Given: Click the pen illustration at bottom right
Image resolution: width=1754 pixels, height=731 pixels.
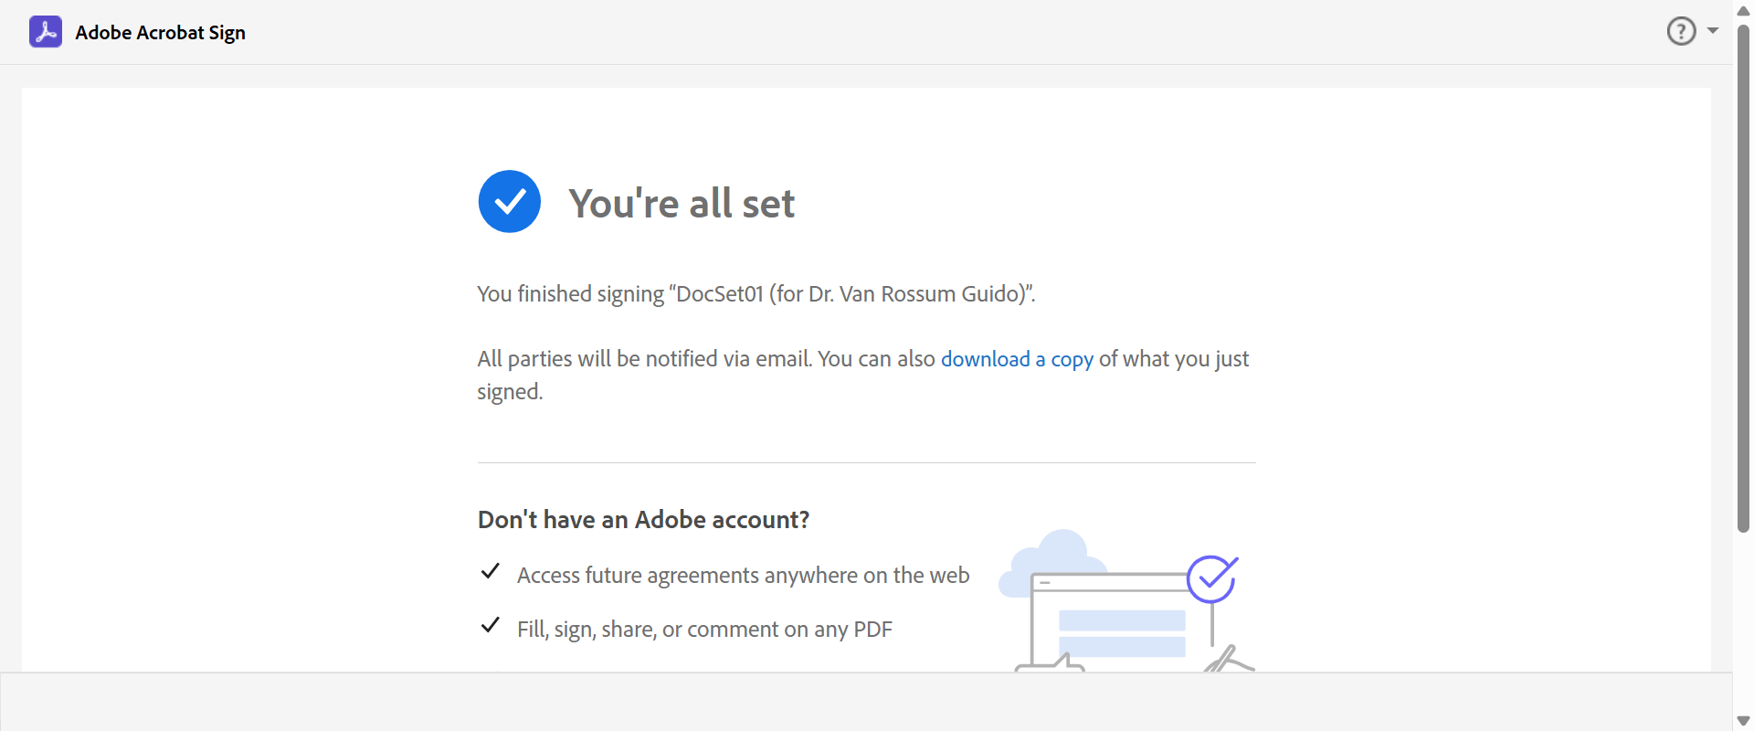Looking at the screenshot, I should (x=1227, y=660).
